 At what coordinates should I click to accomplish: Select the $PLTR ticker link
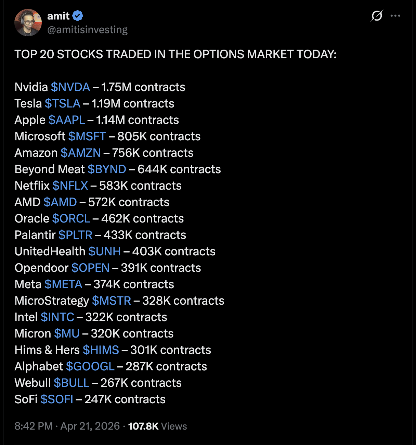[x=75, y=235]
